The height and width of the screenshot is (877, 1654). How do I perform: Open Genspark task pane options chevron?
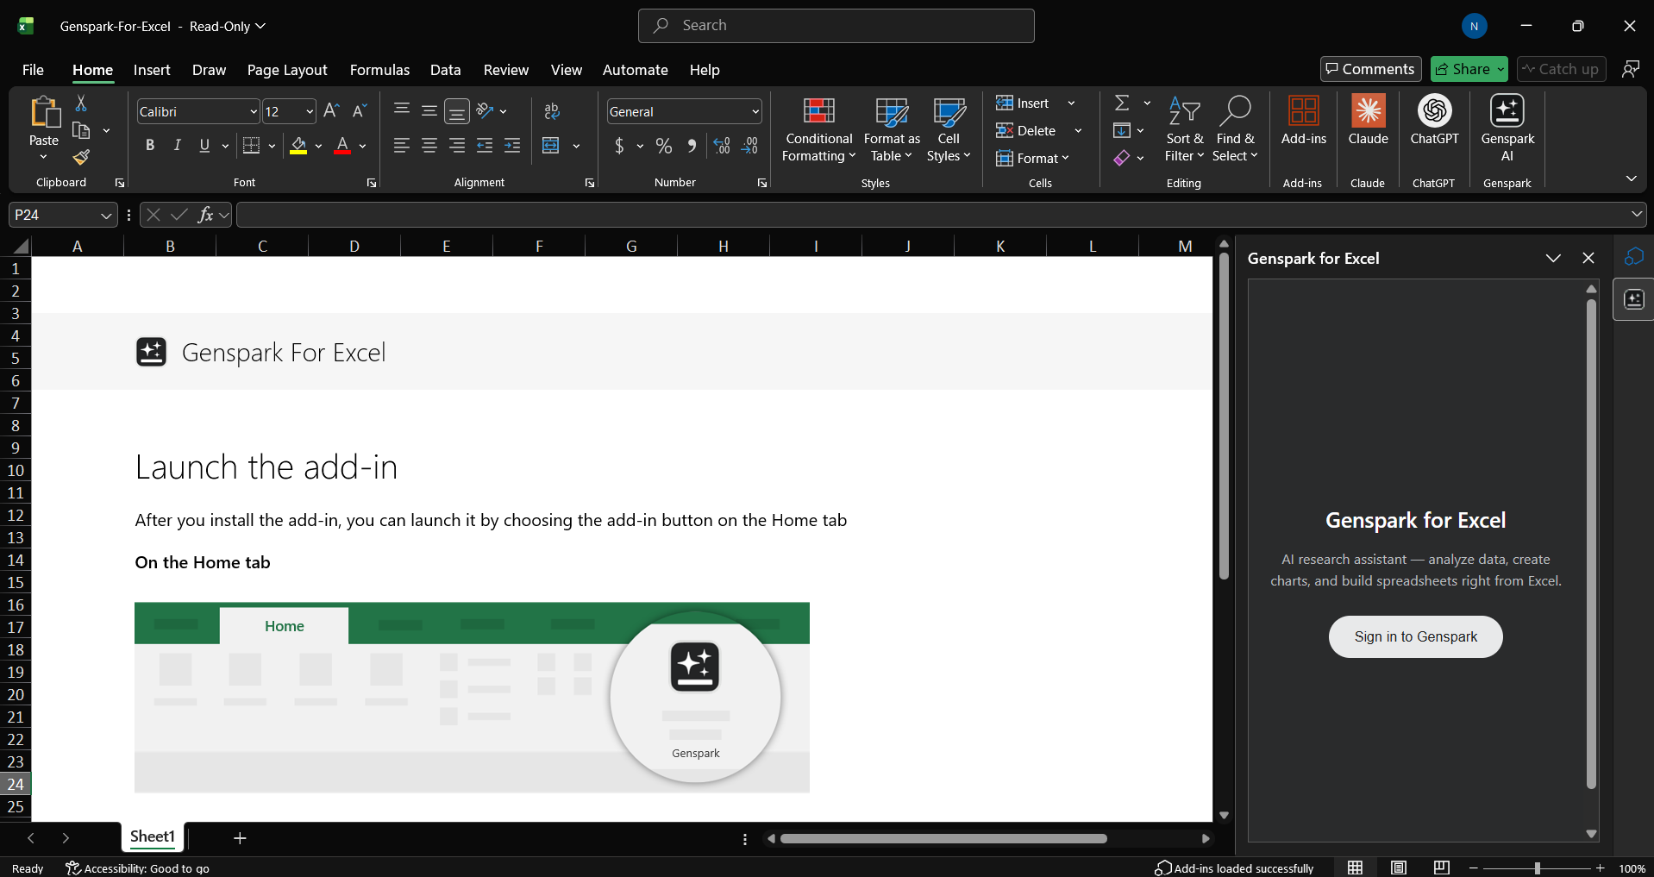pyautogui.click(x=1553, y=258)
